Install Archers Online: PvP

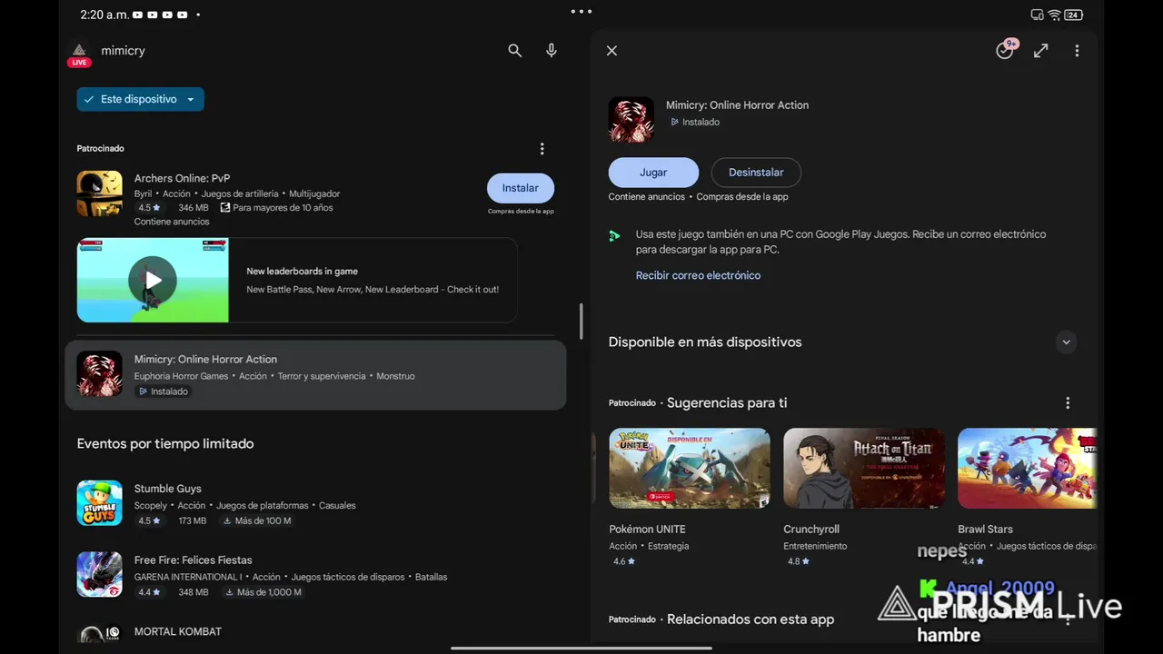[x=521, y=188]
